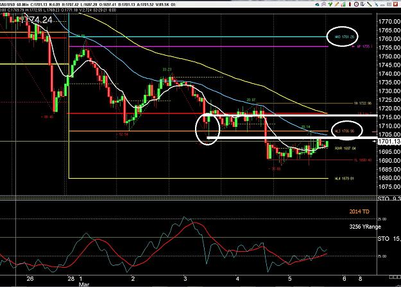
Task: Minimize the chart window
Action: click(382, 5)
